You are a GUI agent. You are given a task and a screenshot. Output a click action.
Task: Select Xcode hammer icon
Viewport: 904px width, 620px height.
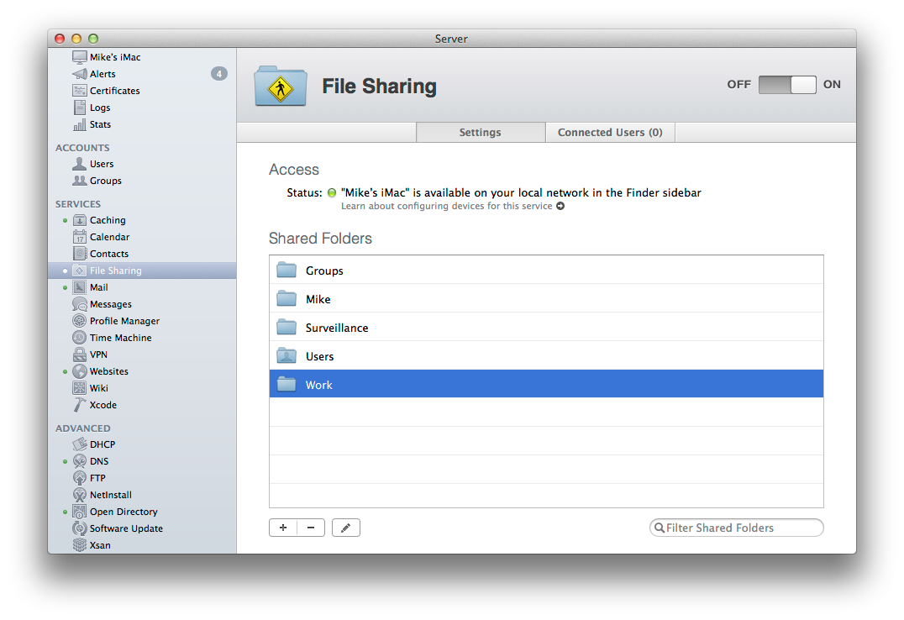coord(80,405)
